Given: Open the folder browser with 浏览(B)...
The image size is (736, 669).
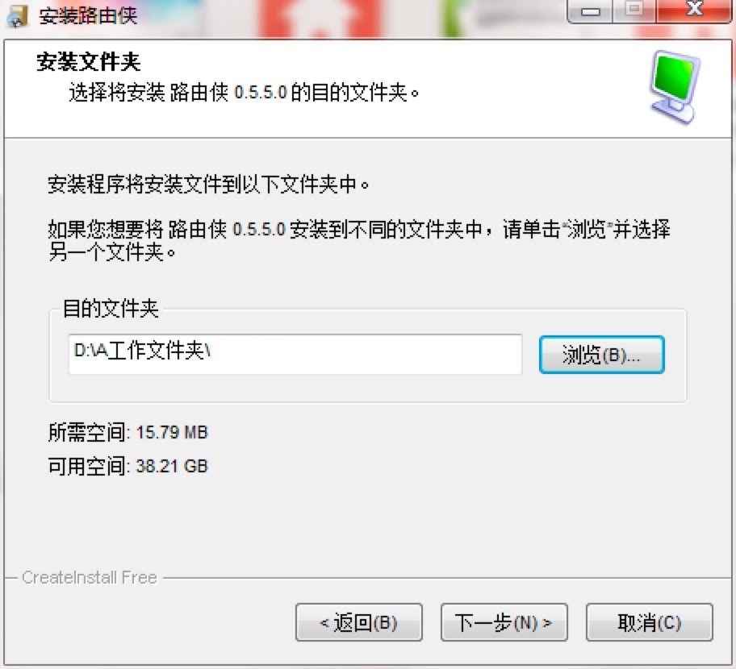Looking at the screenshot, I should 601,355.
